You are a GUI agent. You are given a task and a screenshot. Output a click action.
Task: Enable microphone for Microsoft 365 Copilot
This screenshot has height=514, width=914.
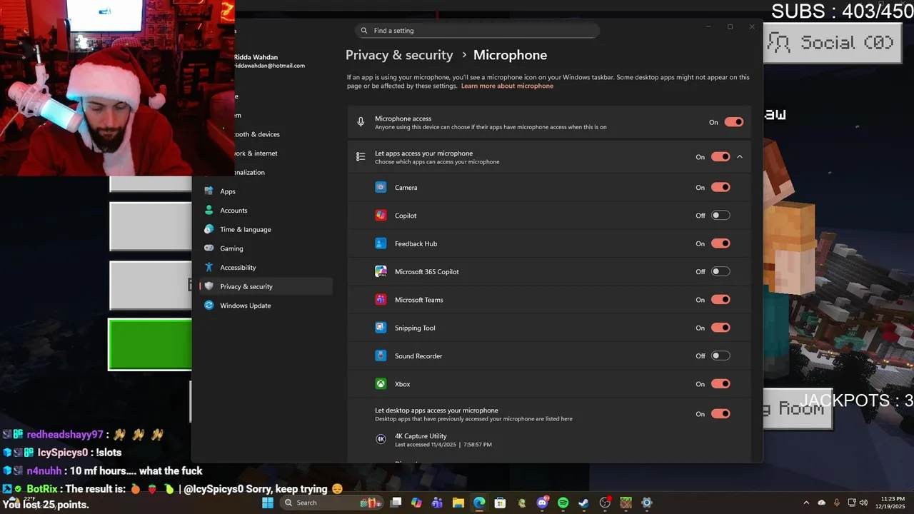coord(720,271)
